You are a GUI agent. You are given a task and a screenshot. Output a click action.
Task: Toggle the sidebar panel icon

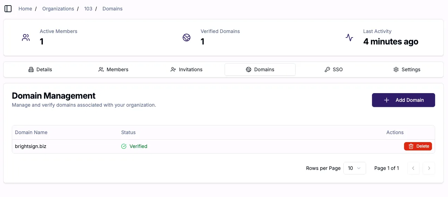tap(8, 9)
